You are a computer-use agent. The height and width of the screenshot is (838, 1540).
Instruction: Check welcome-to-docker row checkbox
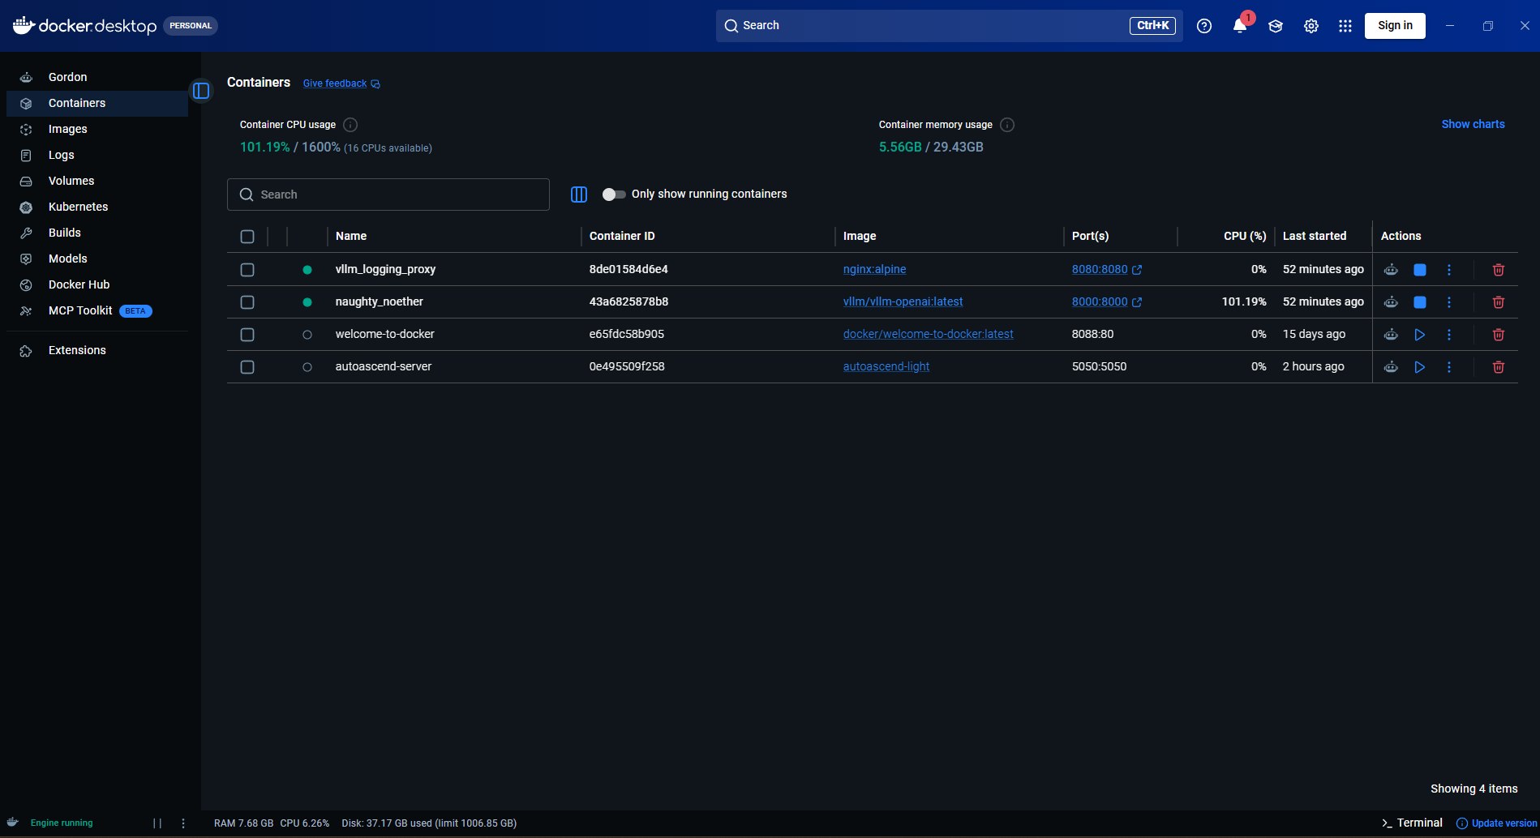[x=247, y=335]
